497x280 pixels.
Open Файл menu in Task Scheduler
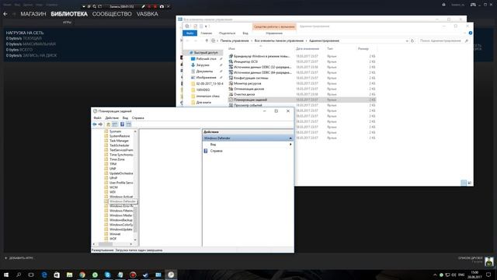97,117
